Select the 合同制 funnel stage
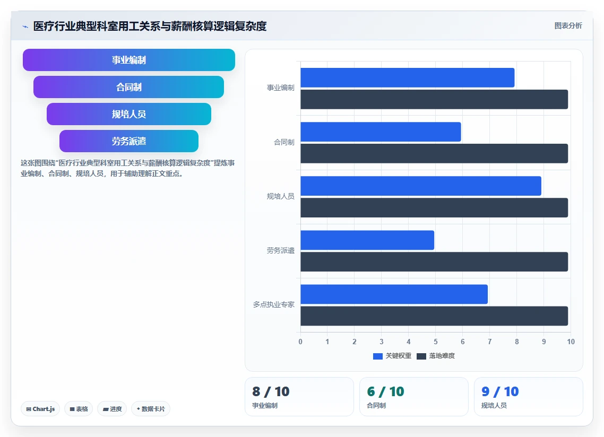This screenshot has height=437, width=604. (x=128, y=87)
